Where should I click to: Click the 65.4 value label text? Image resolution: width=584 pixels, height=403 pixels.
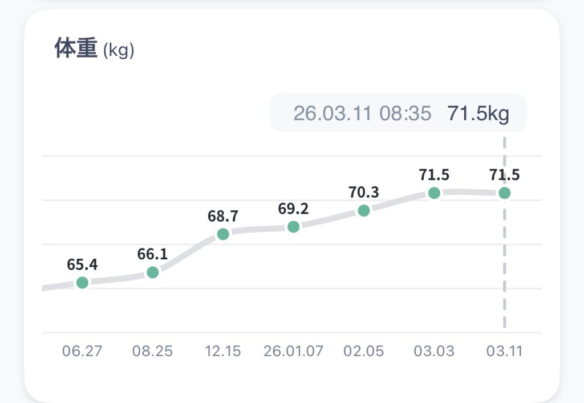pos(82,264)
